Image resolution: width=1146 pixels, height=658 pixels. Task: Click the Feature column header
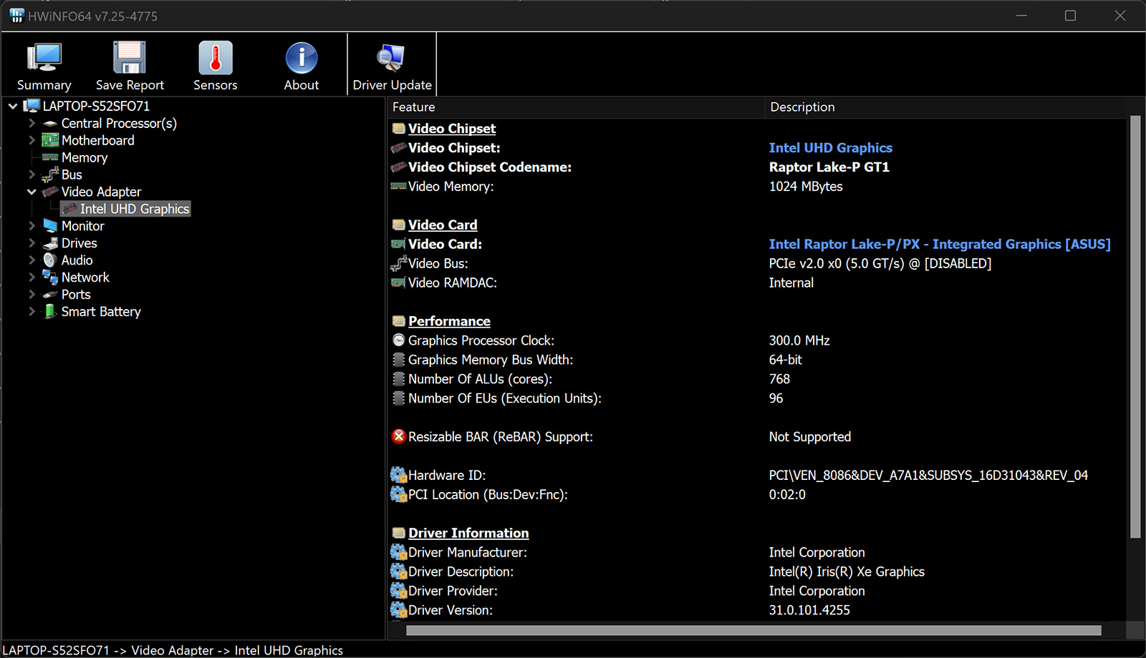(x=576, y=107)
